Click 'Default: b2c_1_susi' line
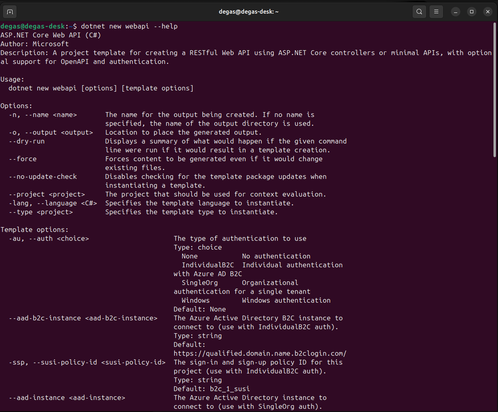The image size is (498, 412). (212, 389)
